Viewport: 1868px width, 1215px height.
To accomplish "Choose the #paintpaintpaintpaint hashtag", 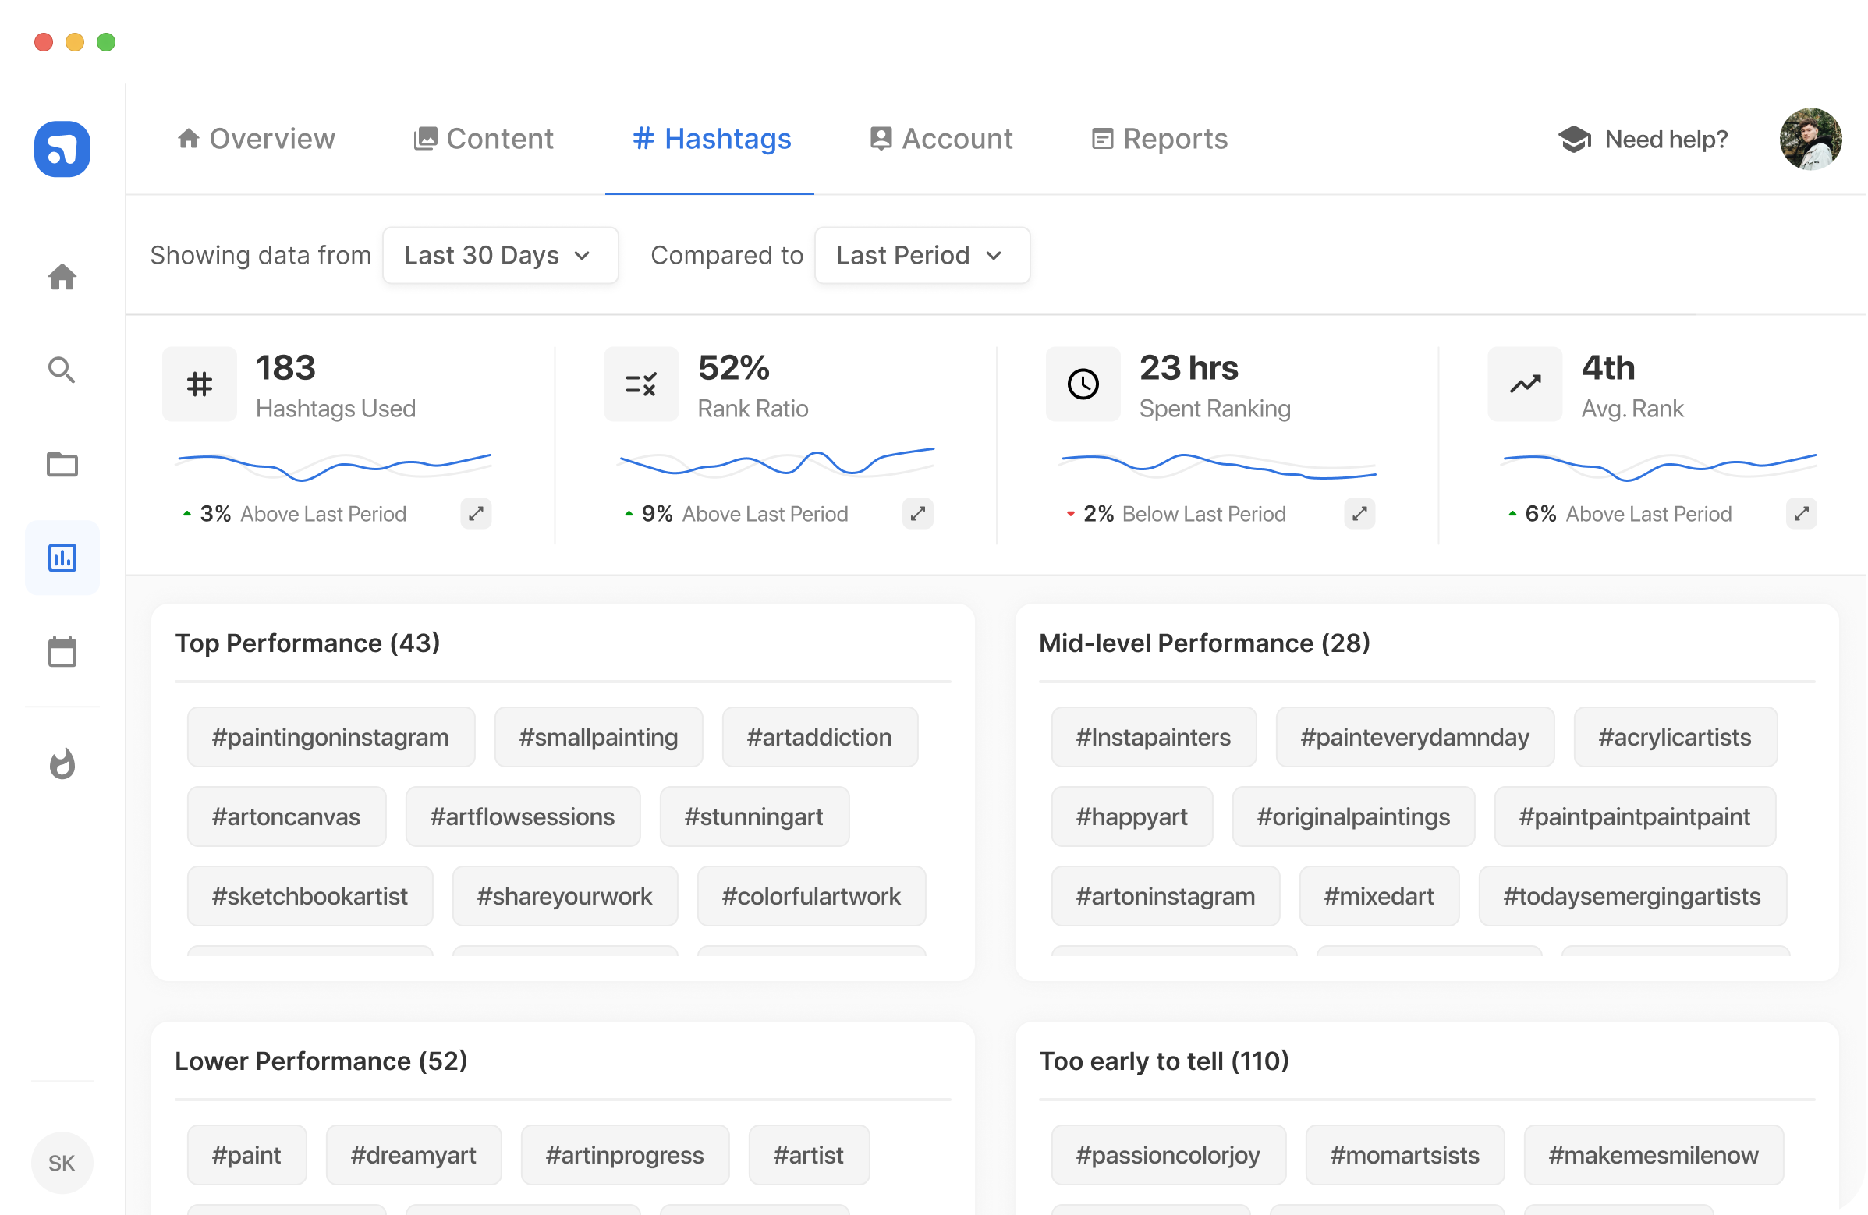I will pyautogui.click(x=1634, y=816).
